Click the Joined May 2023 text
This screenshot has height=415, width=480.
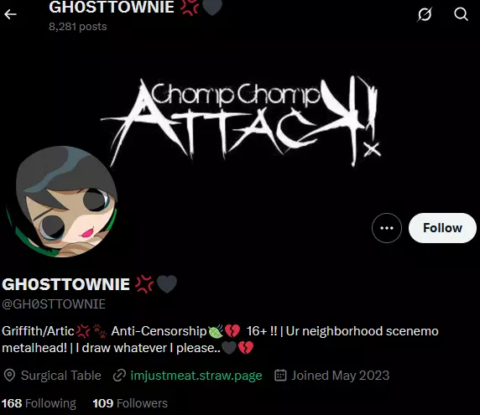341,376
